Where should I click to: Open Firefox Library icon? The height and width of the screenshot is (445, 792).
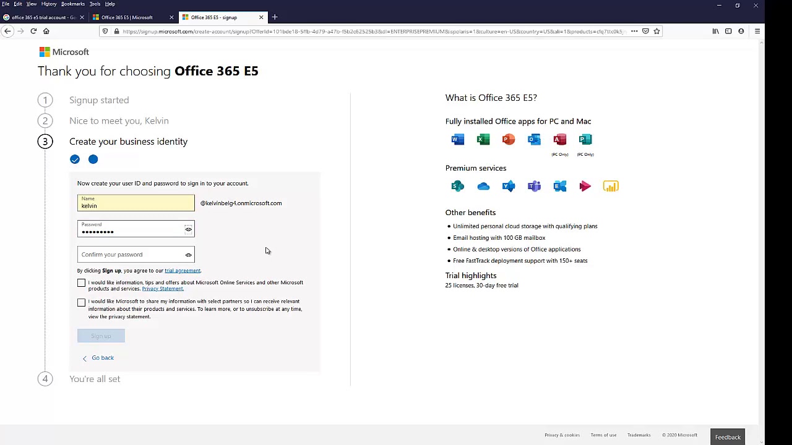click(x=715, y=31)
